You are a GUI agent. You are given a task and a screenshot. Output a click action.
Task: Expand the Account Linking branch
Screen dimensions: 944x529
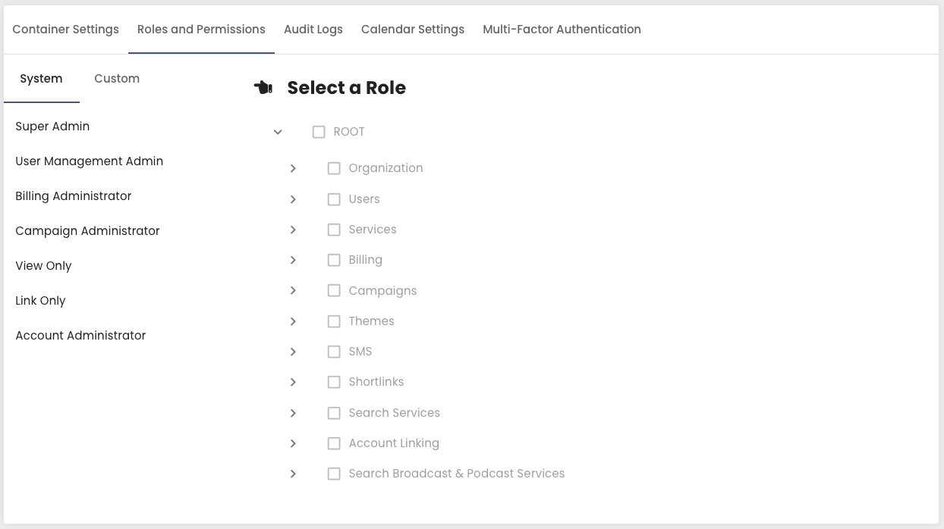(293, 443)
